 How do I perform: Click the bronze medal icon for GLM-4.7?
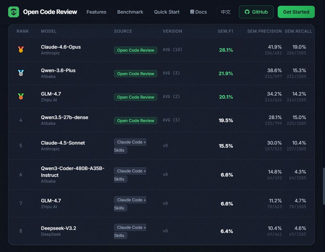21,96
